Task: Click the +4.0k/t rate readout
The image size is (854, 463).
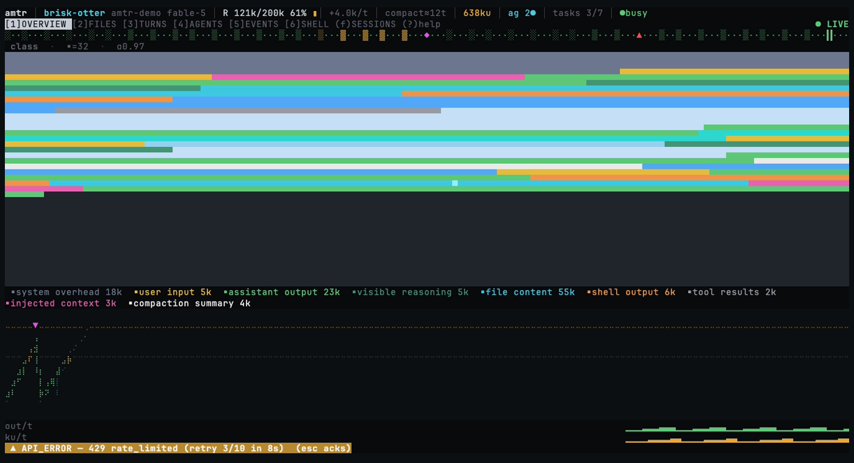Action: 348,13
